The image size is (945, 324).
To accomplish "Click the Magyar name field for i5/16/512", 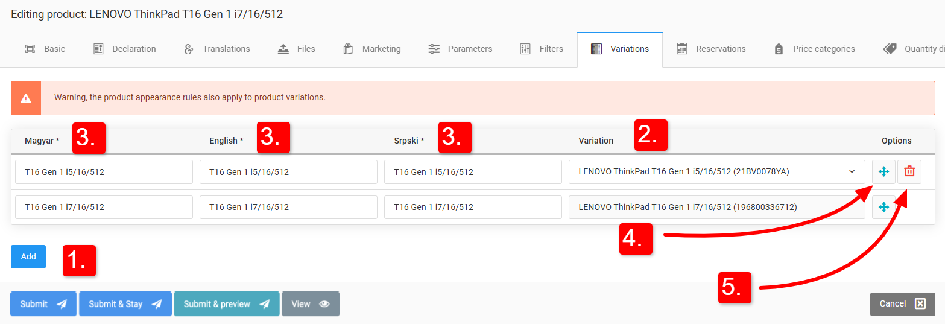I will coord(104,172).
